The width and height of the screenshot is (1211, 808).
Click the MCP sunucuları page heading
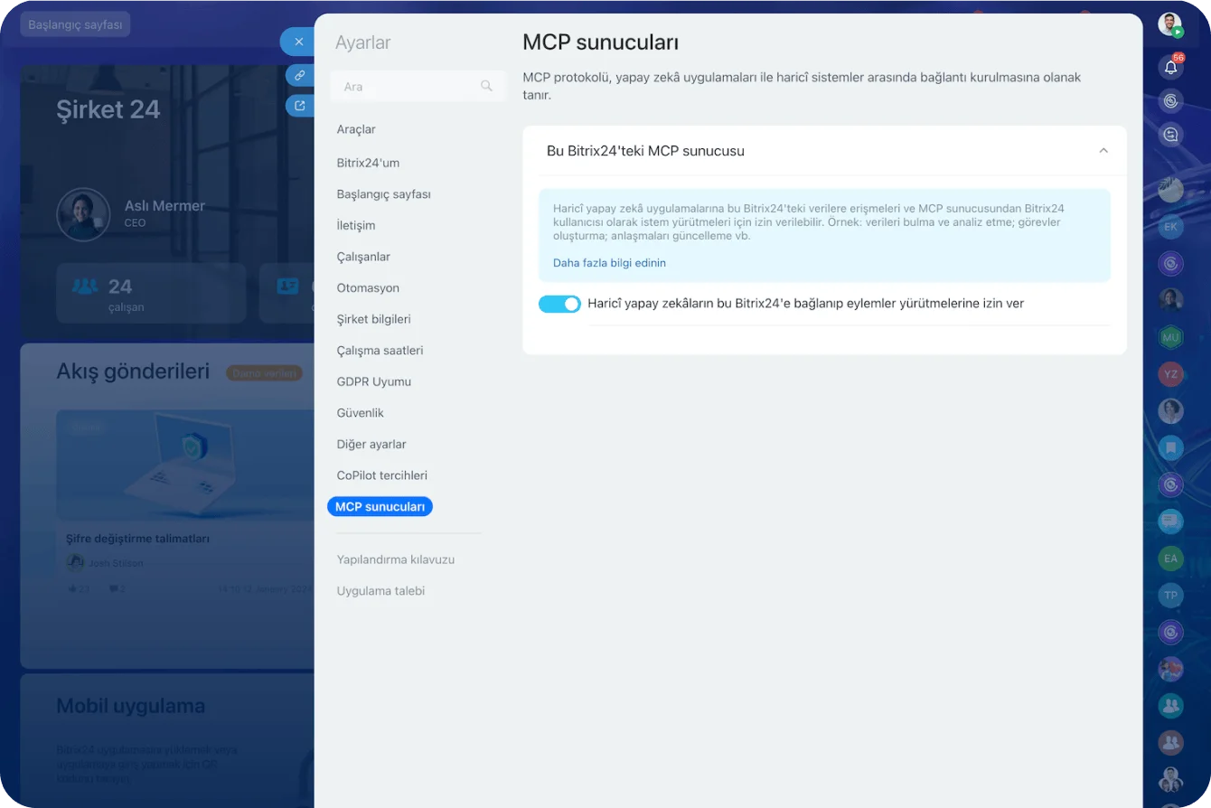point(600,42)
